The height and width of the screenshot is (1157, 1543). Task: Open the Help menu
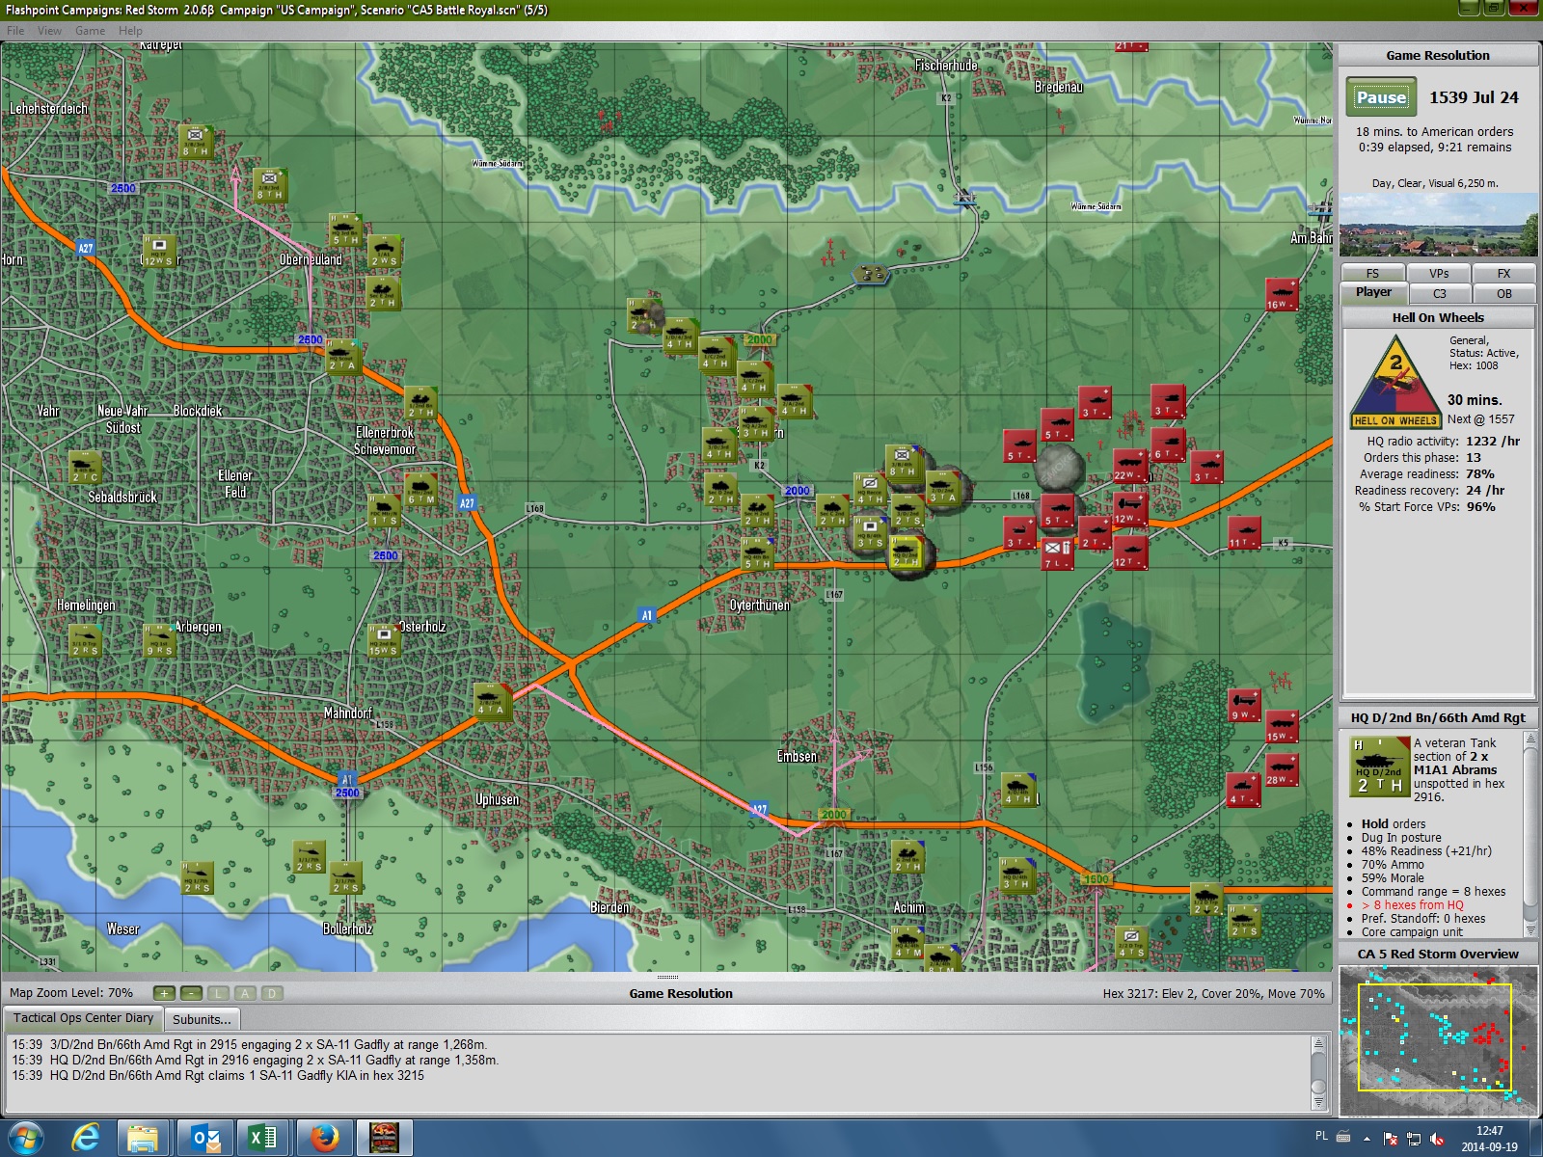(x=130, y=31)
